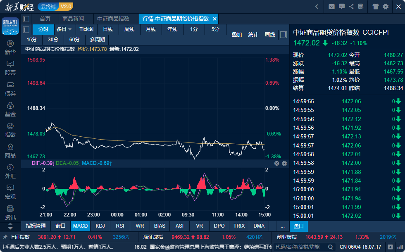Image resolution: width=405 pixels, height=252 pixels.
Task: Open the skin theme shirt icon
Action: 375,7
